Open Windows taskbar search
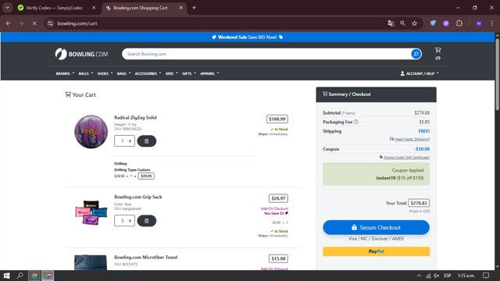500x281 pixels. (20, 276)
